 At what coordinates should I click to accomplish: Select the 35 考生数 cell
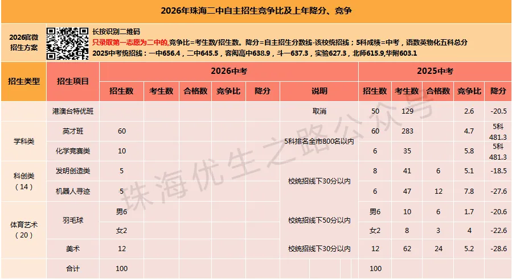(407, 151)
